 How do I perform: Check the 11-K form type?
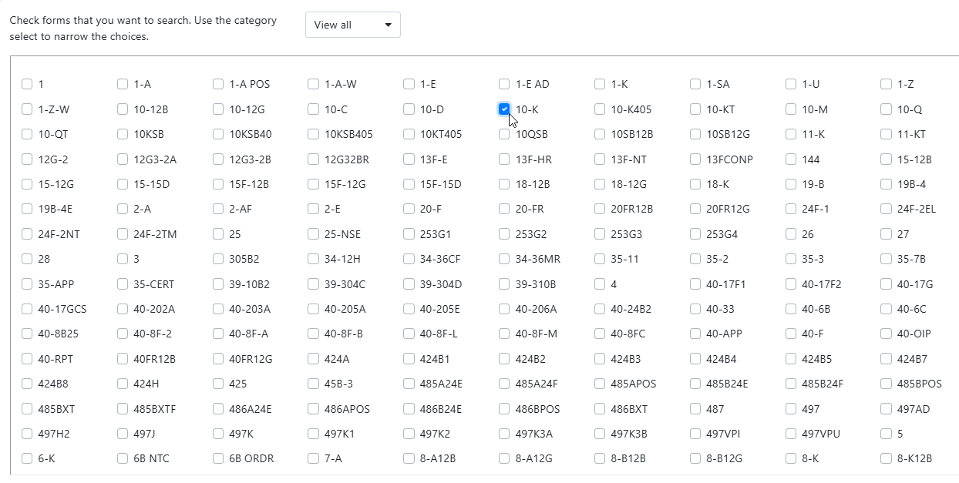[x=790, y=134]
